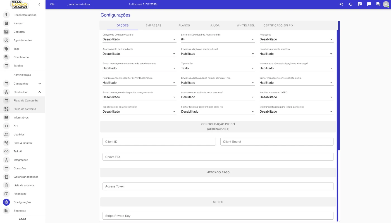
Task: Open the Kanban sidebar icon
Action: tap(6, 23)
